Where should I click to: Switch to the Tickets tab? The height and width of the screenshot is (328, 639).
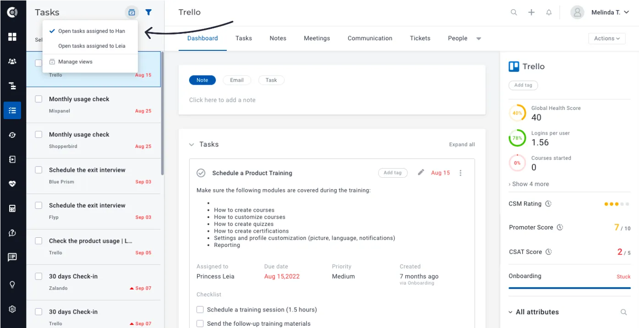tap(420, 38)
